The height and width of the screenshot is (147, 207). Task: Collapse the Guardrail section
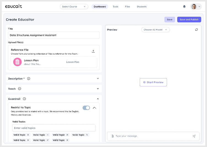98,99
